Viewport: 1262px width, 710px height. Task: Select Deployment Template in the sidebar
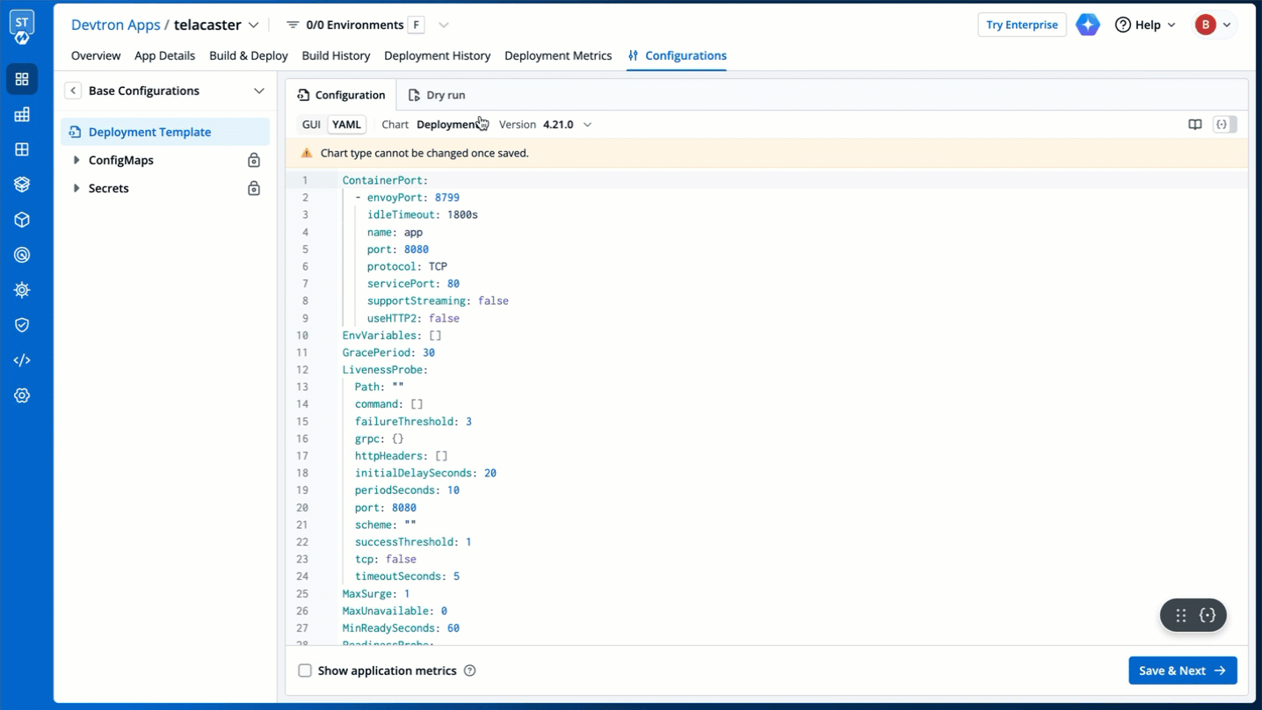point(149,132)
